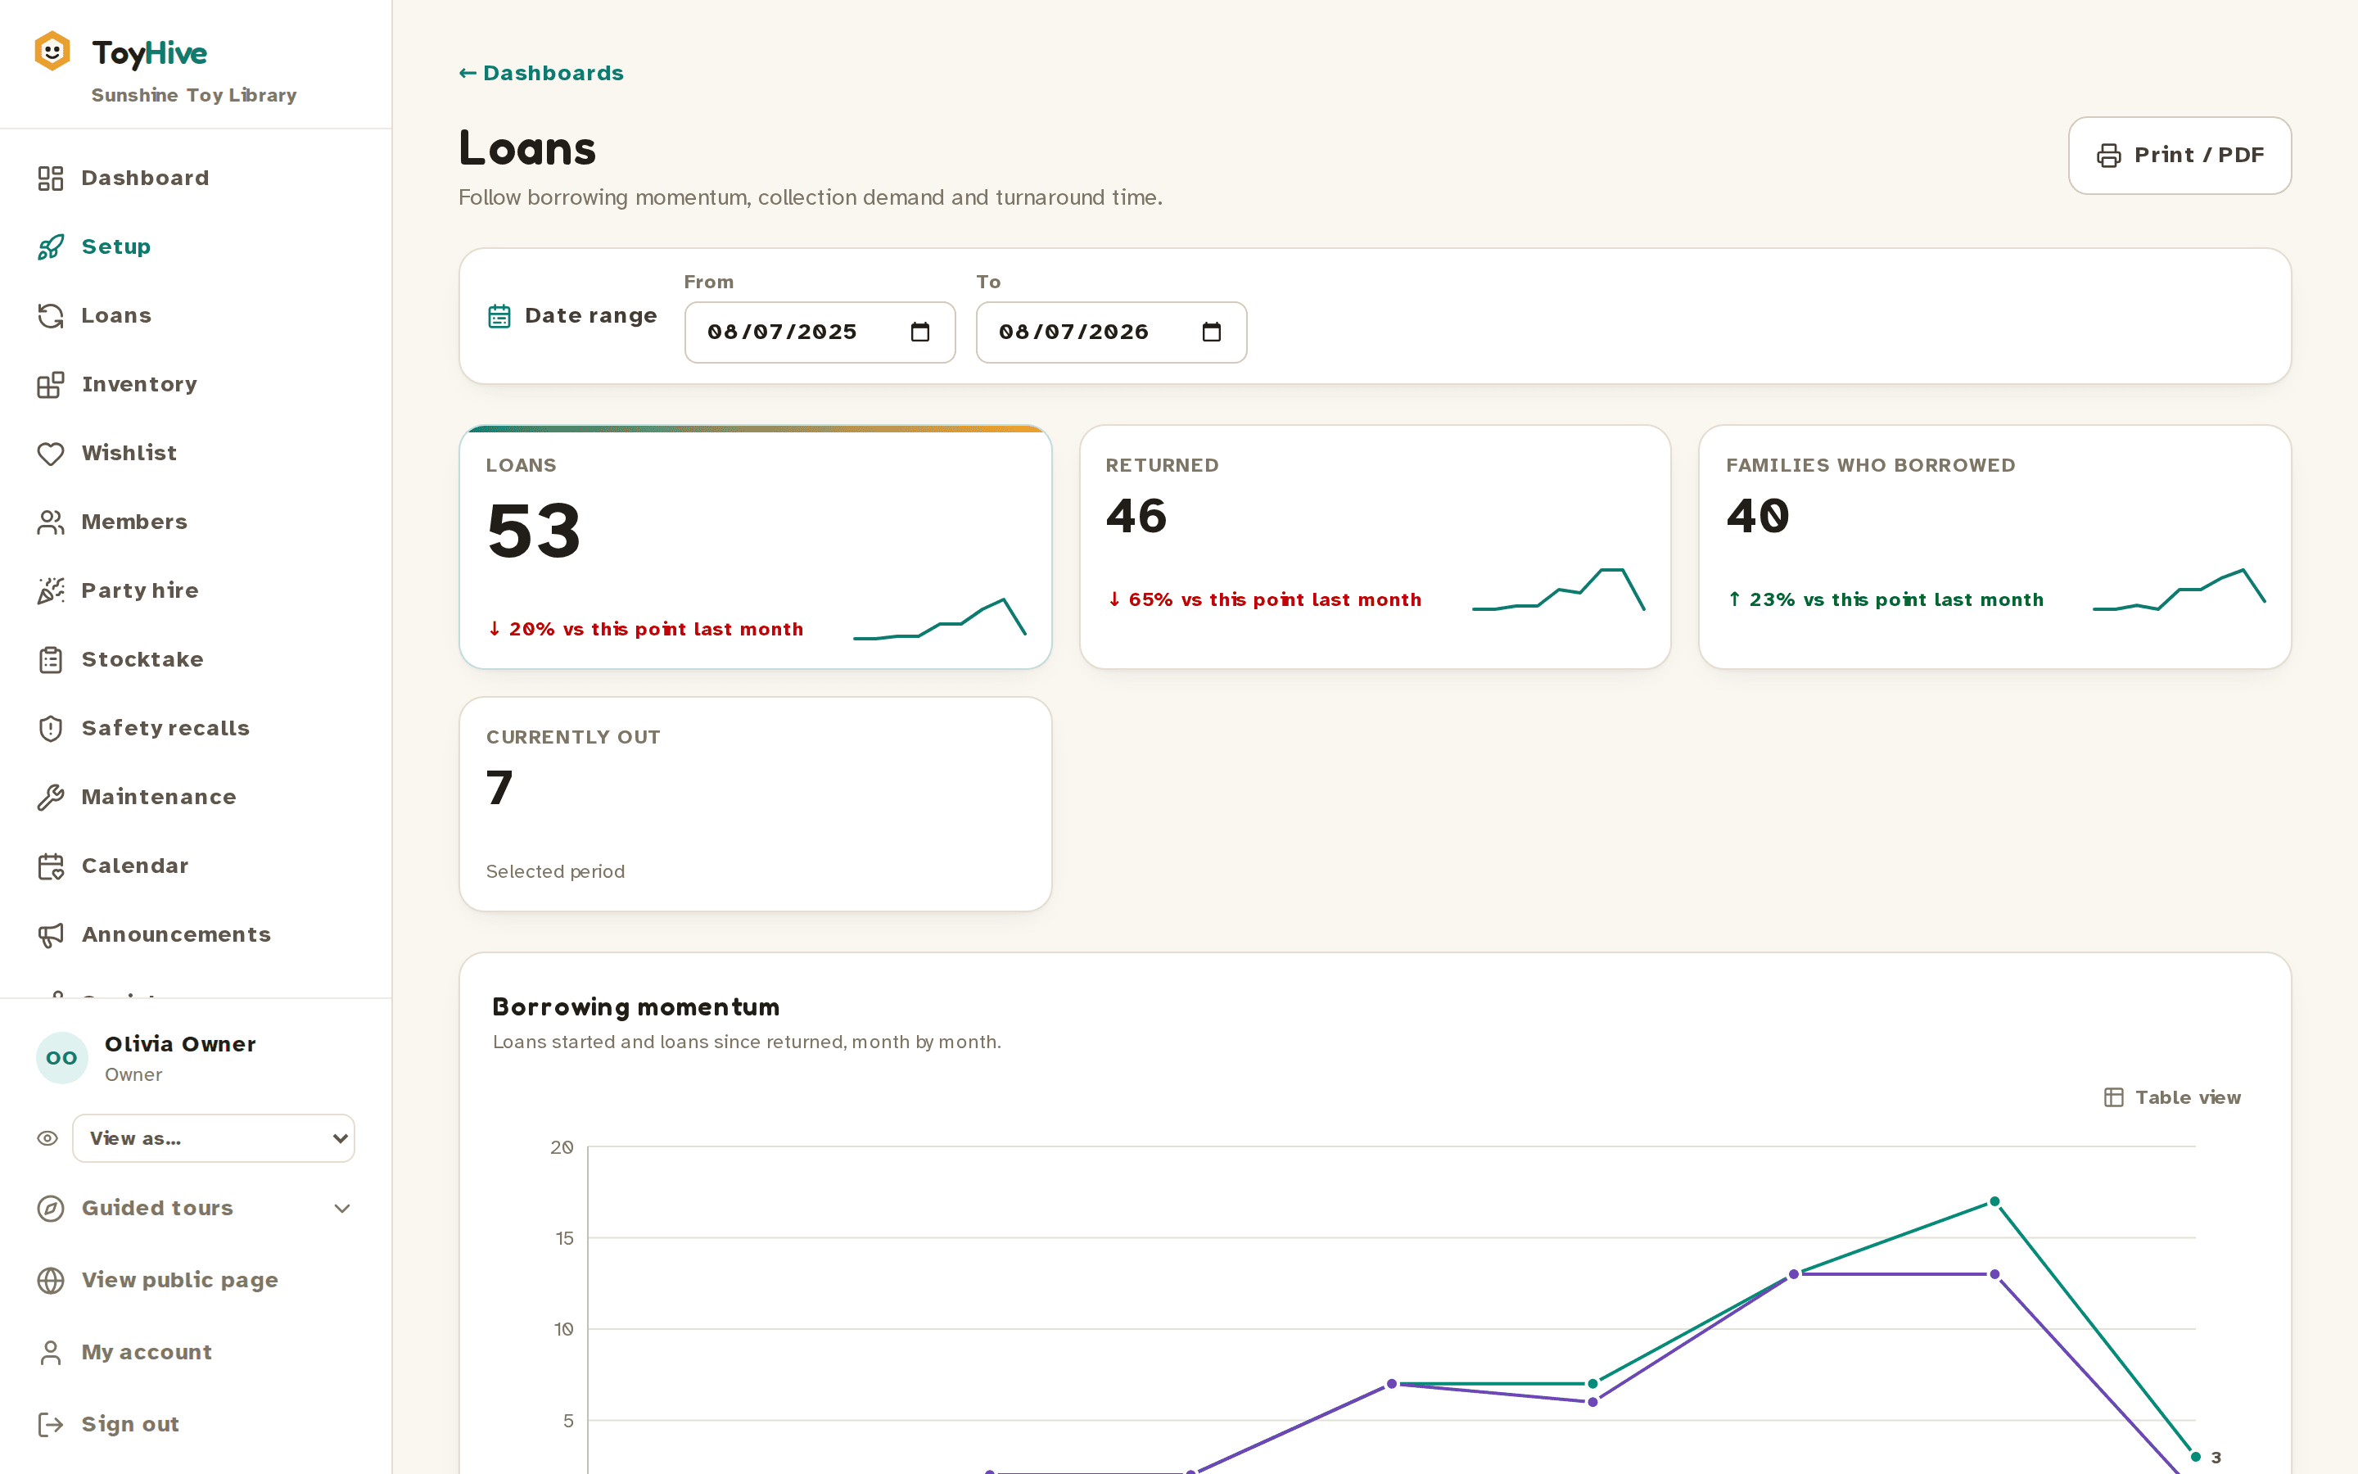The width and height of the screenshot is (2358, 1474).
Task: Expand the Guided tours chevron
Action: [342, 1209]
